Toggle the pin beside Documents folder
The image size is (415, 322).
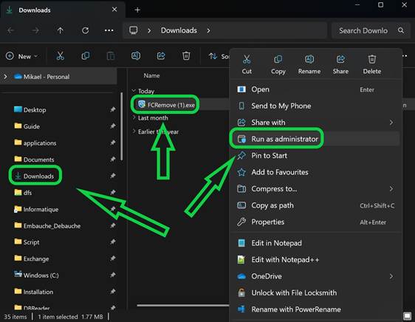point(113,159)
